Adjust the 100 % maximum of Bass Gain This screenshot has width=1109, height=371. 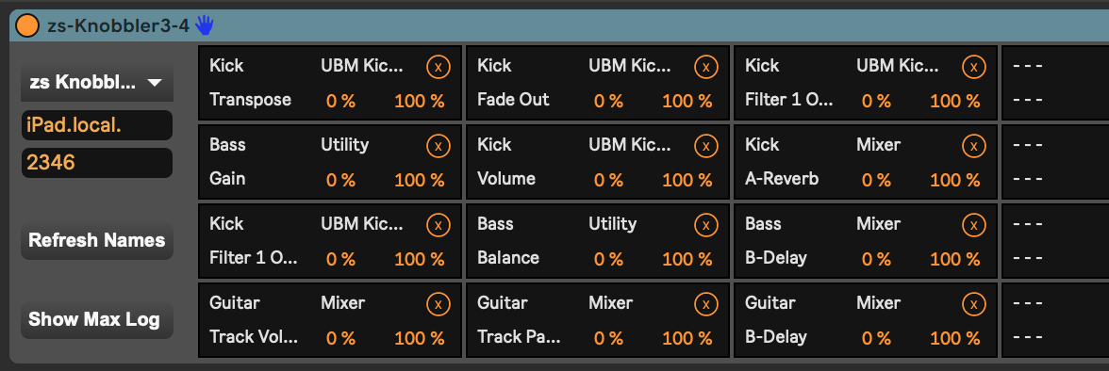coord(420,180)
